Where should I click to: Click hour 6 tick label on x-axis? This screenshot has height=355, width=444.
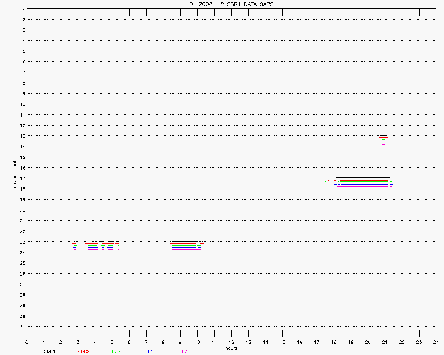(x=129, y=342)
